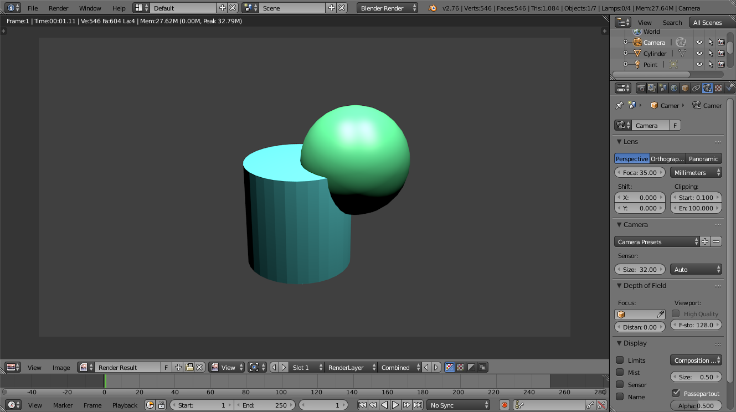Open the Render properties camera icon
The height and width of the screenshot is (412, 736).
(x=641, y=88)
